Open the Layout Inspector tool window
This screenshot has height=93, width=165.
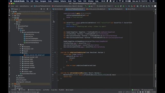click(x=147, y=90)
